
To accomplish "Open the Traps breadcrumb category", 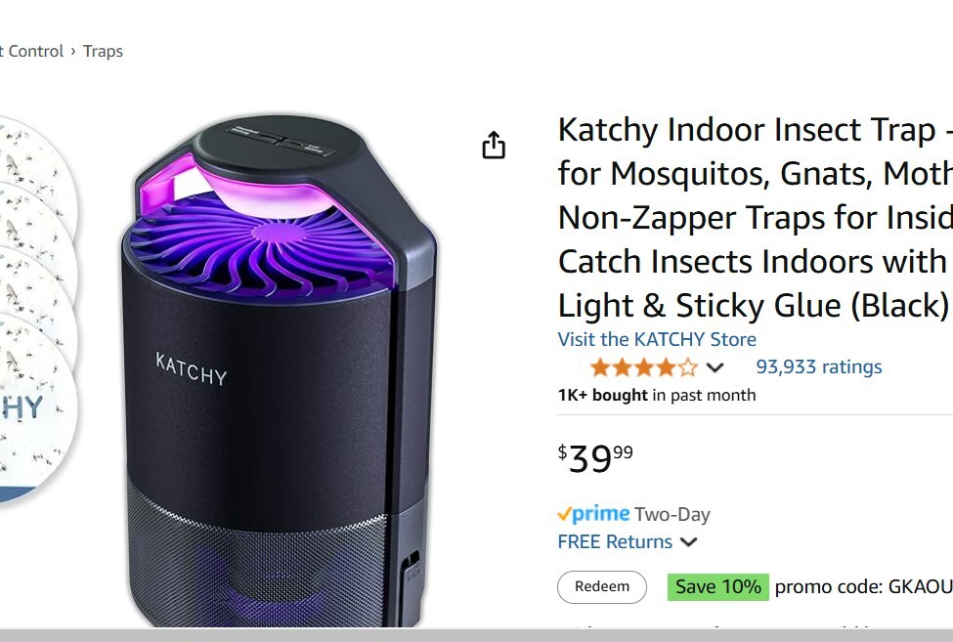I will (x=103, y=51).
